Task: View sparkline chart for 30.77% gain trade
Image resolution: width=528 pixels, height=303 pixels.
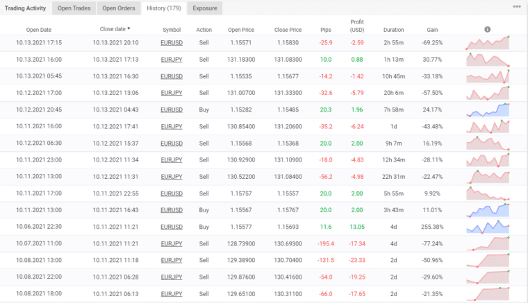Action: coord(488,60)
